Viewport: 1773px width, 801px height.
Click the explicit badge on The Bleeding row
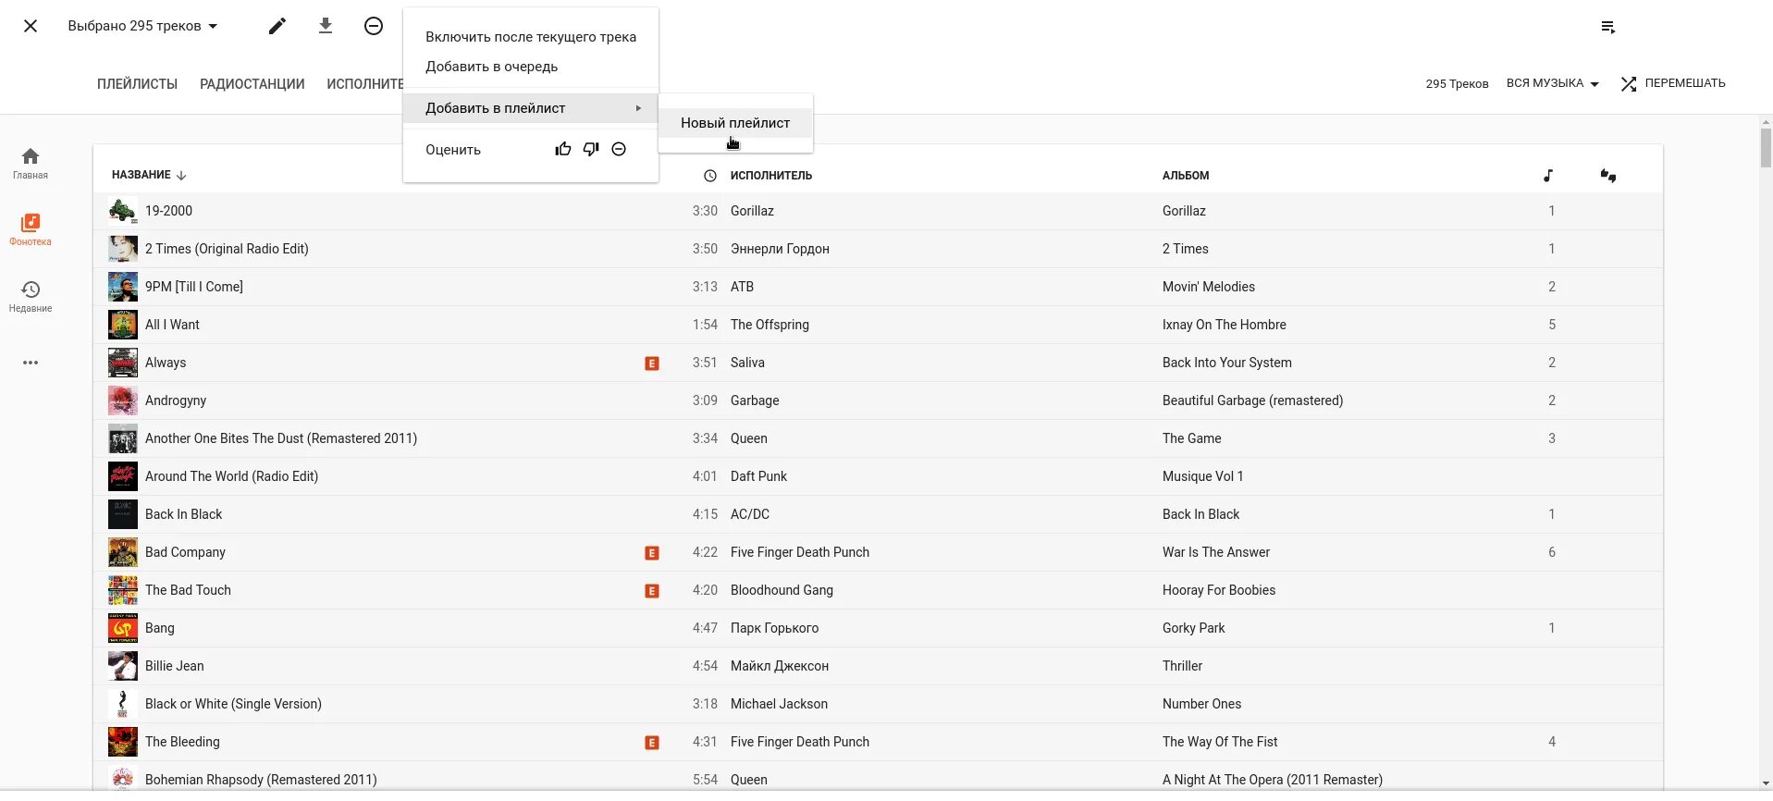point(652,743)
